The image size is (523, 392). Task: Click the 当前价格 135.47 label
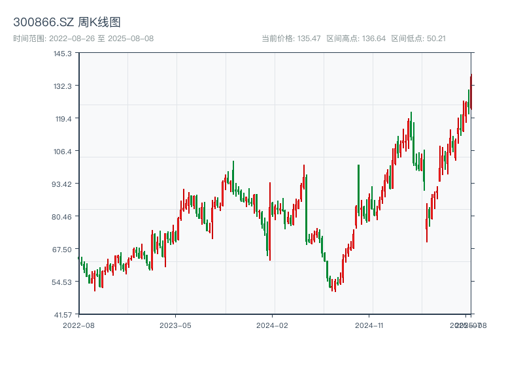(x=291, y=39)
